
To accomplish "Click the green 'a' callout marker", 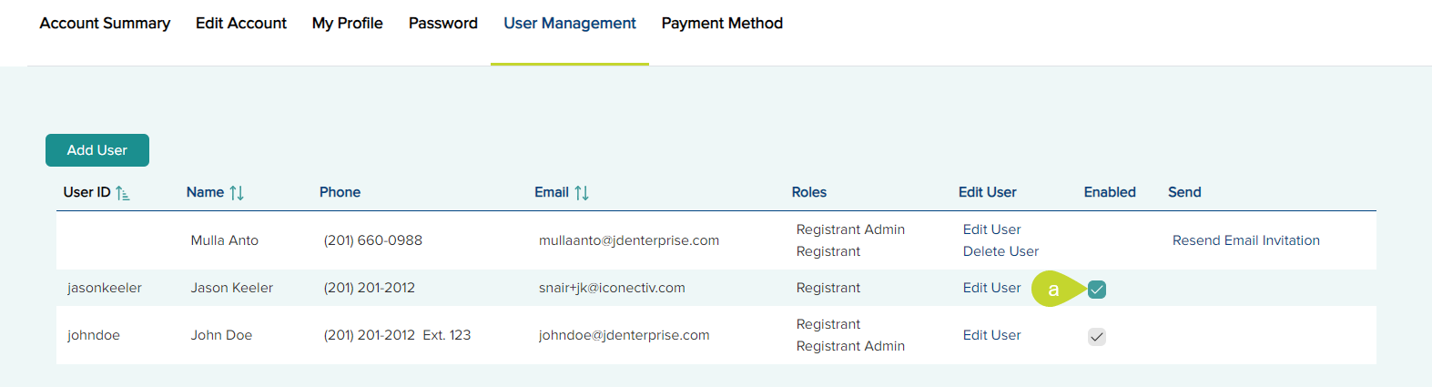I will (1053, 290).
